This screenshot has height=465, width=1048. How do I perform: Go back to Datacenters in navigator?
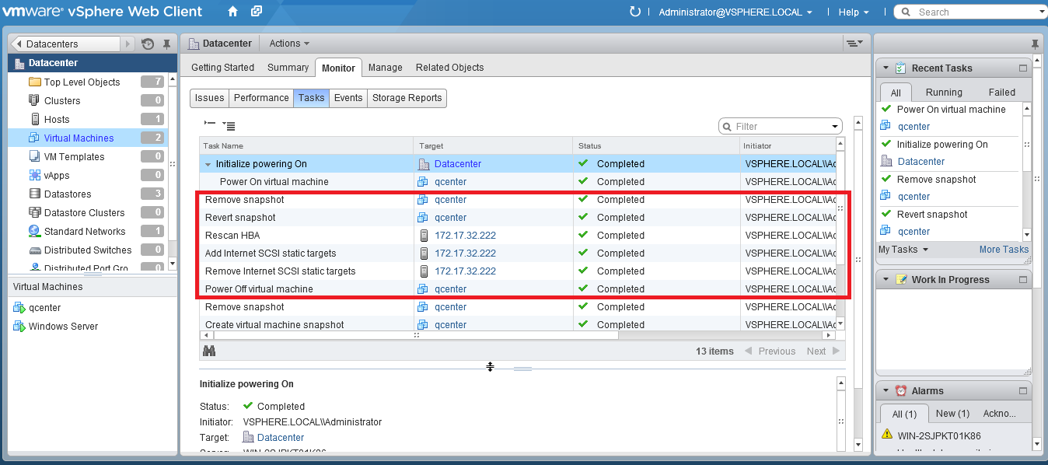(x=66, y=44)
